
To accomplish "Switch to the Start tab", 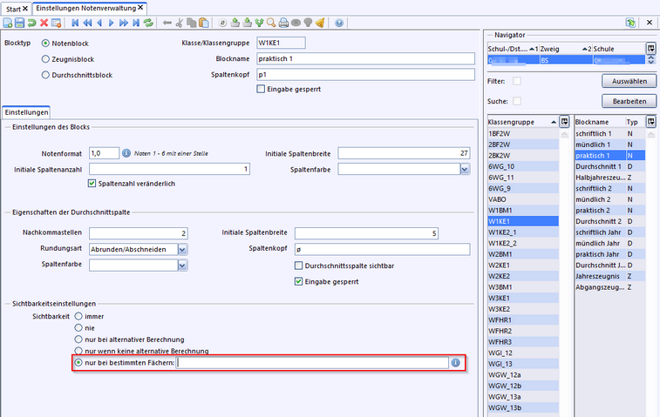I will click(14, 7).
